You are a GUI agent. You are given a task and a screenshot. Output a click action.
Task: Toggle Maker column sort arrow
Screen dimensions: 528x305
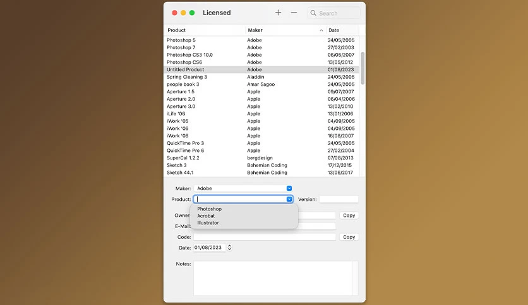tap(321, 30)
